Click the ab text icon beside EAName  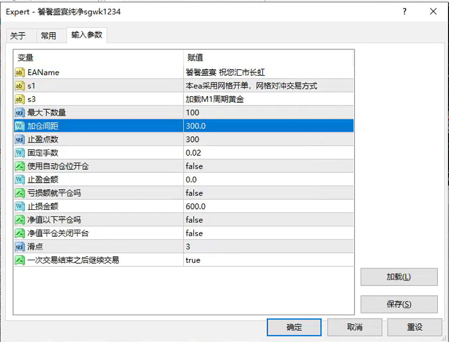(x=20, y=72)
